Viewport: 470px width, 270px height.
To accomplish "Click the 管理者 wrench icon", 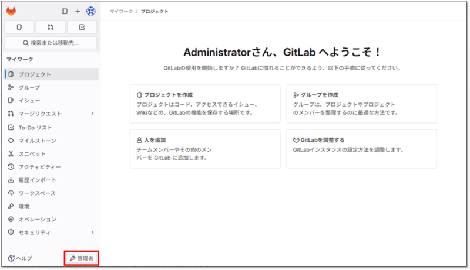I will (72, 259).
